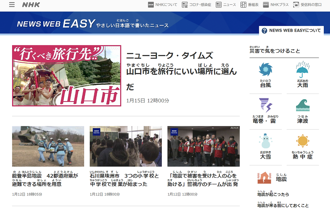Click the 1月12日 12時00分 timestamp under the police article
The height and width of the screenshot is (212, 330).
(x=183, y=194)
